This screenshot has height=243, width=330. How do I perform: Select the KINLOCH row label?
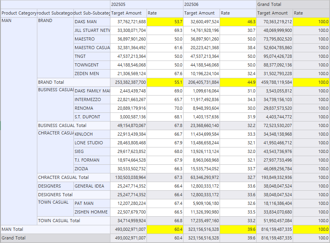tap(92, 134)
